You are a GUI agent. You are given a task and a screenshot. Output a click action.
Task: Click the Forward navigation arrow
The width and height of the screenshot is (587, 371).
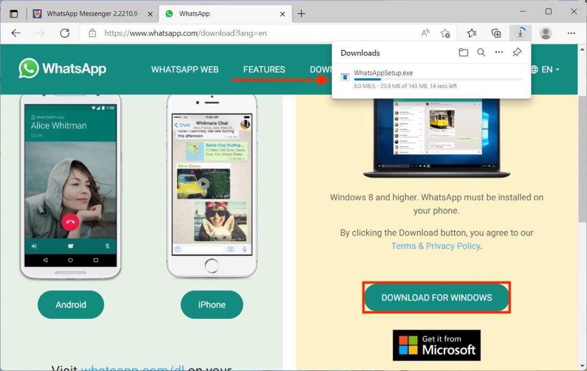point(40,33)
